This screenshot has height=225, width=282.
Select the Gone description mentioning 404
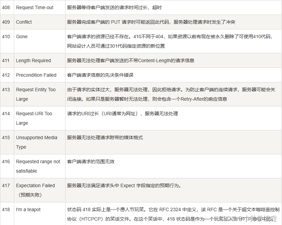pos(170,41)
